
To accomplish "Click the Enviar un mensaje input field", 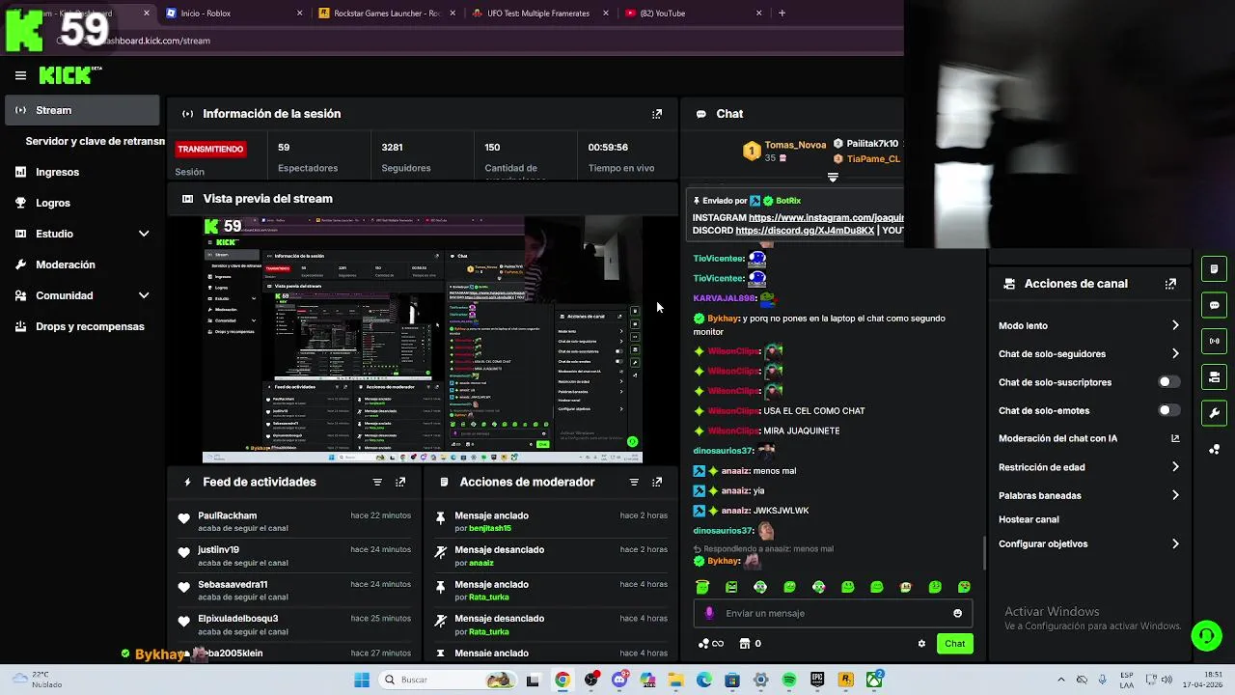I will 833,613.
